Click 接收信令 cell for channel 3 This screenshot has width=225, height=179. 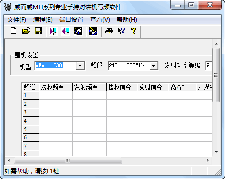(x=121, y=112)
